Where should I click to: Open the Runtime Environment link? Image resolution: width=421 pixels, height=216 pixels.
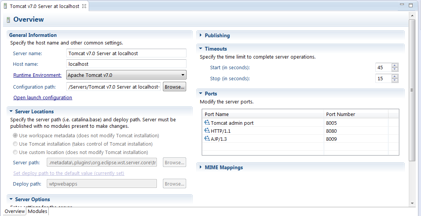click(37, 75)
